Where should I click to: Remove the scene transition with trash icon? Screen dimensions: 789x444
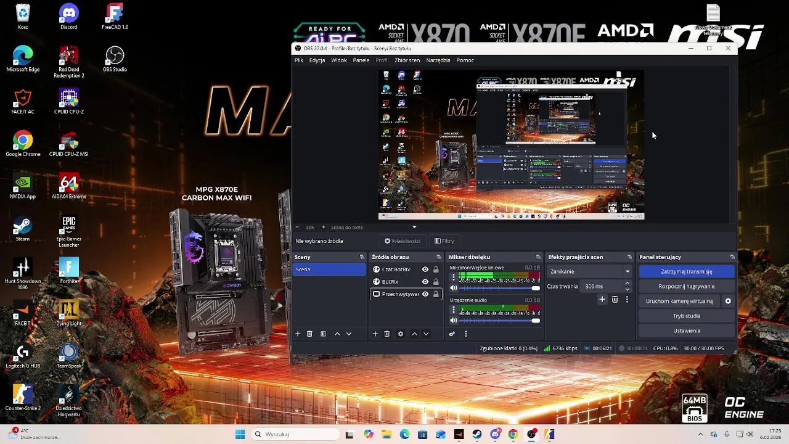(x=615, y=300)
